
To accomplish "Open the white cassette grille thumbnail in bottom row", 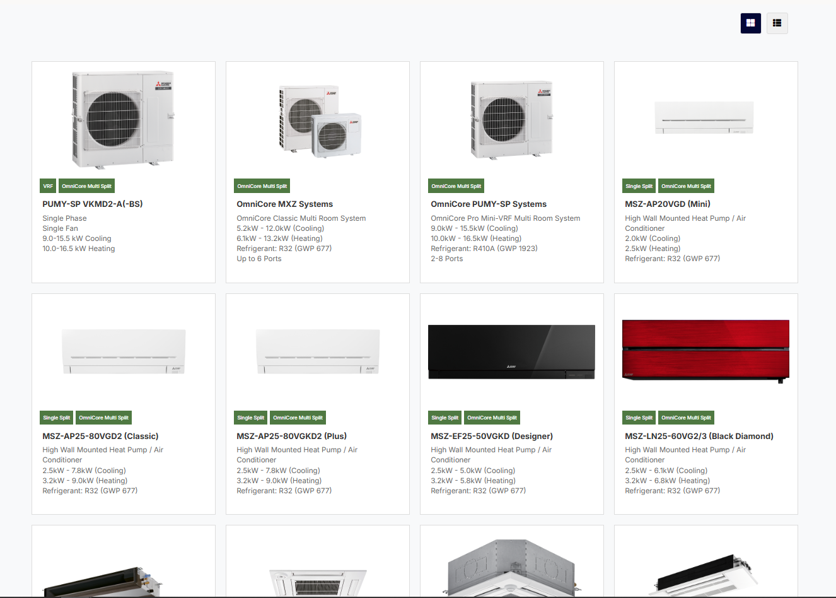I will click(x=318, y=582).
